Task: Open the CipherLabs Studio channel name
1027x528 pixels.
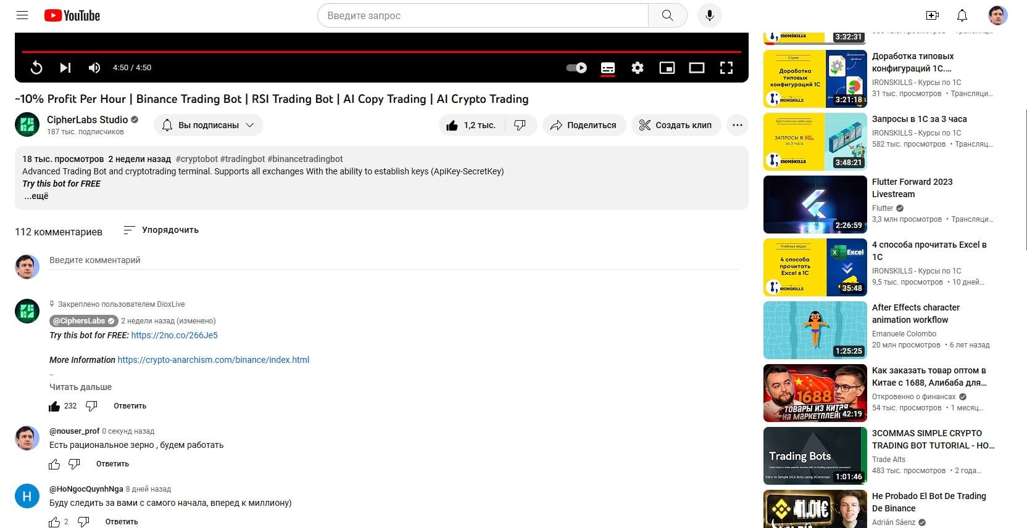Action: (88, 120)
